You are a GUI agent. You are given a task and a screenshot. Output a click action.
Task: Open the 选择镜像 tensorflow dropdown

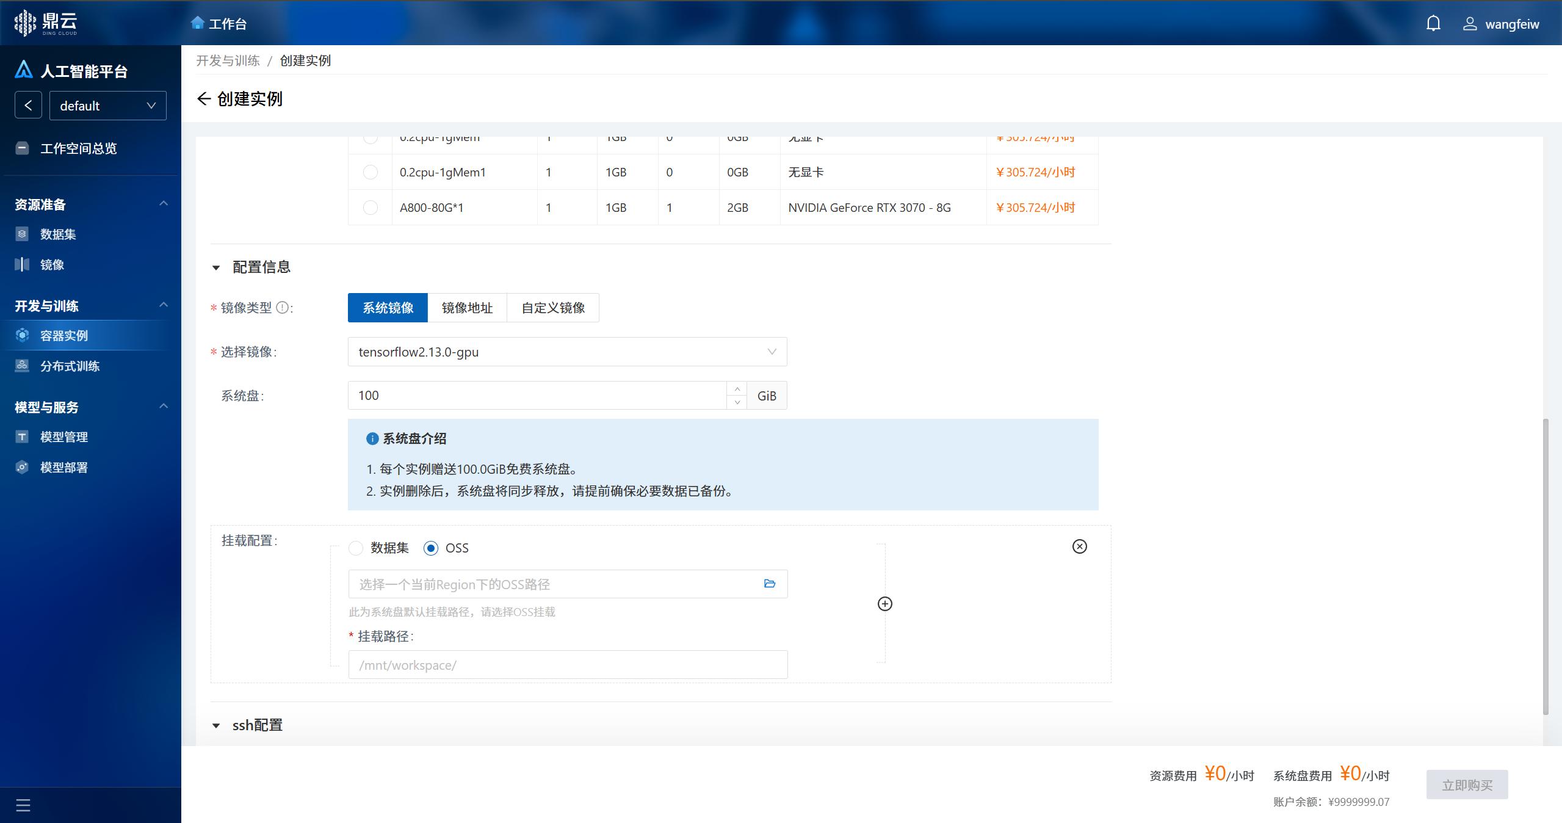568,352
